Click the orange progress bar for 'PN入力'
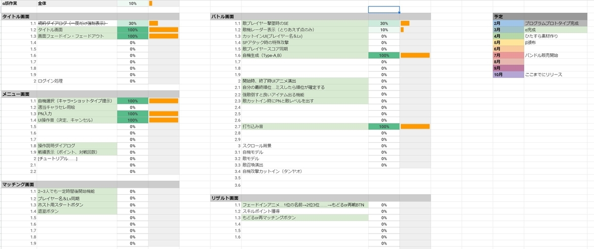This screenshot has height=249, width=594. tap(163, 114)
